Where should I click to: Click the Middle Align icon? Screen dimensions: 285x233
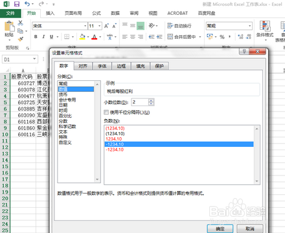click(x=133, y=26)
